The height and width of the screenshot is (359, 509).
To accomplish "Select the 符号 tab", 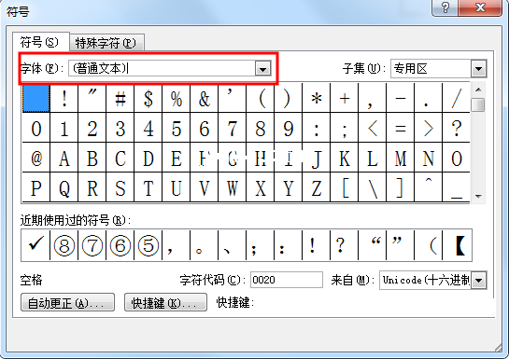I will pos(39,42).
